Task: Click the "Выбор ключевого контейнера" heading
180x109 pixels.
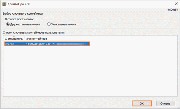Action: click(23, 14)
